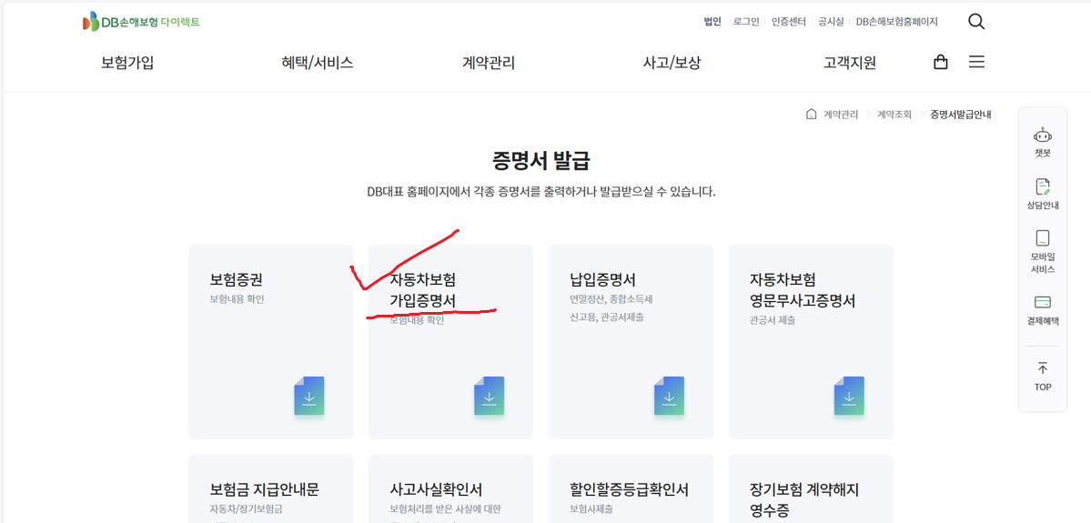Click the DB손해보험 다이렉트 logo
This screenshot has width=1091, height=523.
(141, 22)
